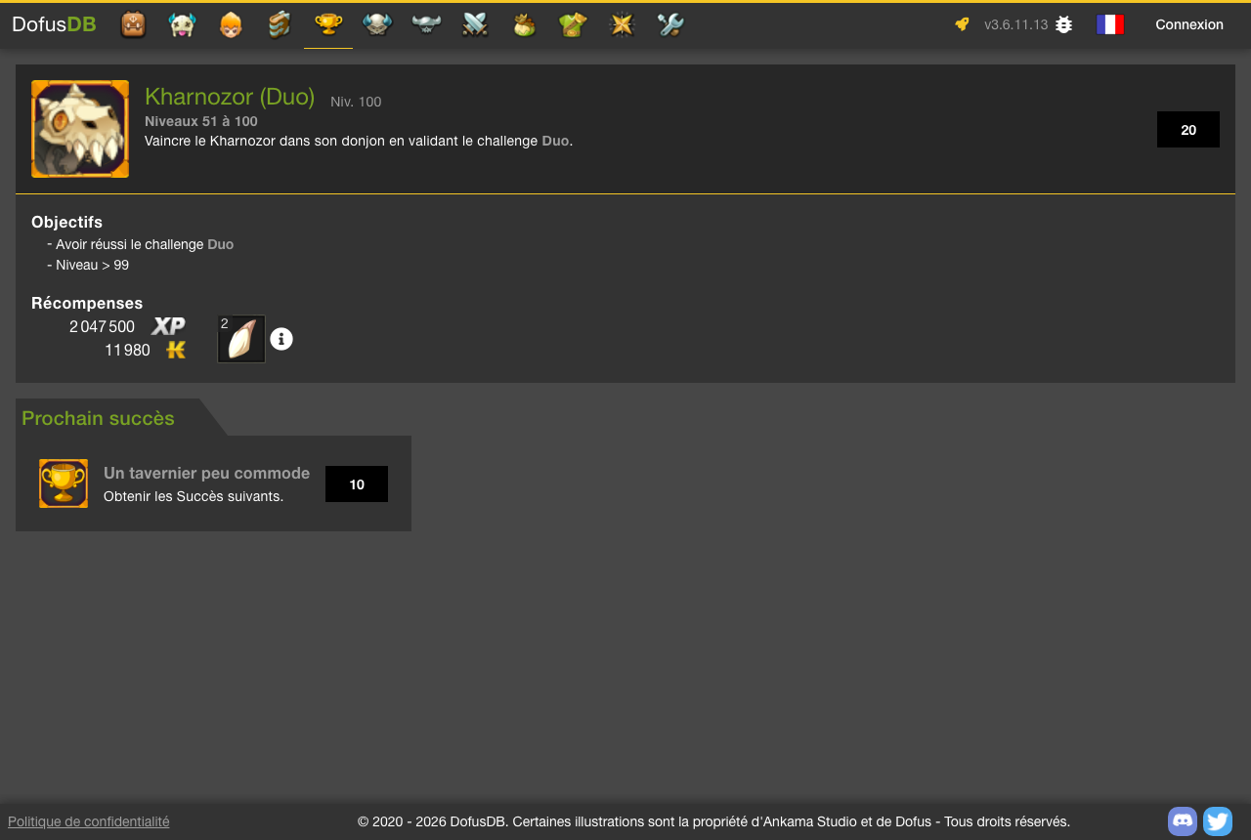
Task: Click the '11 980' kamas value
Action: [x=127, y=350]
